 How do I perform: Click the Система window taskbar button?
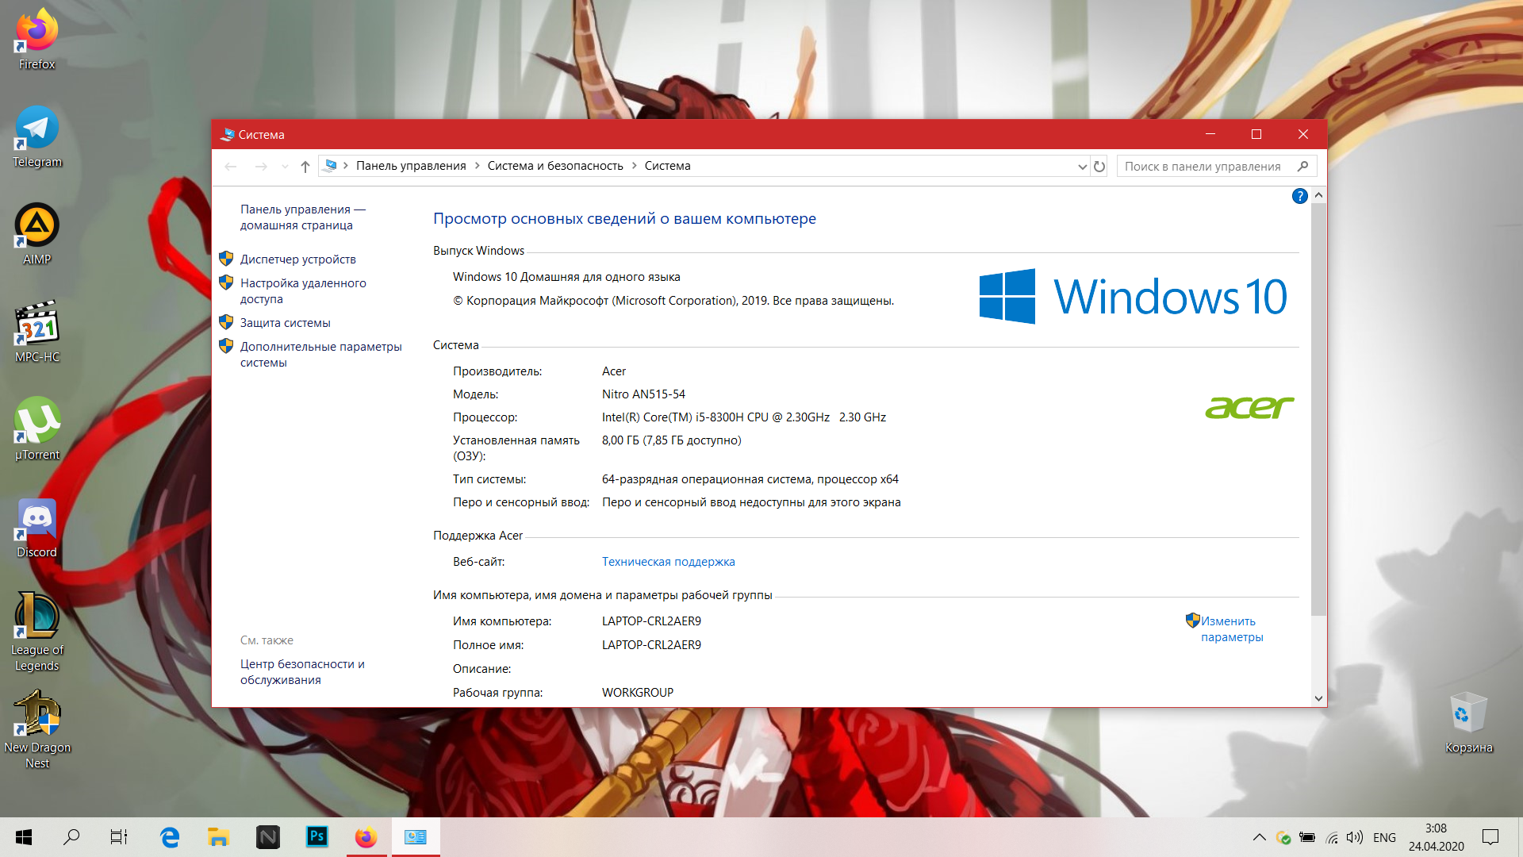point(416,837)
